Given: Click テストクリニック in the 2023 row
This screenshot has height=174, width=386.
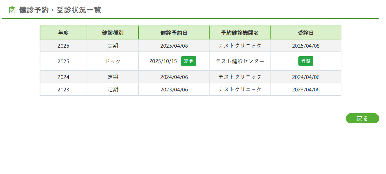Looking at the screenshot, I should (x=240, y=90).
